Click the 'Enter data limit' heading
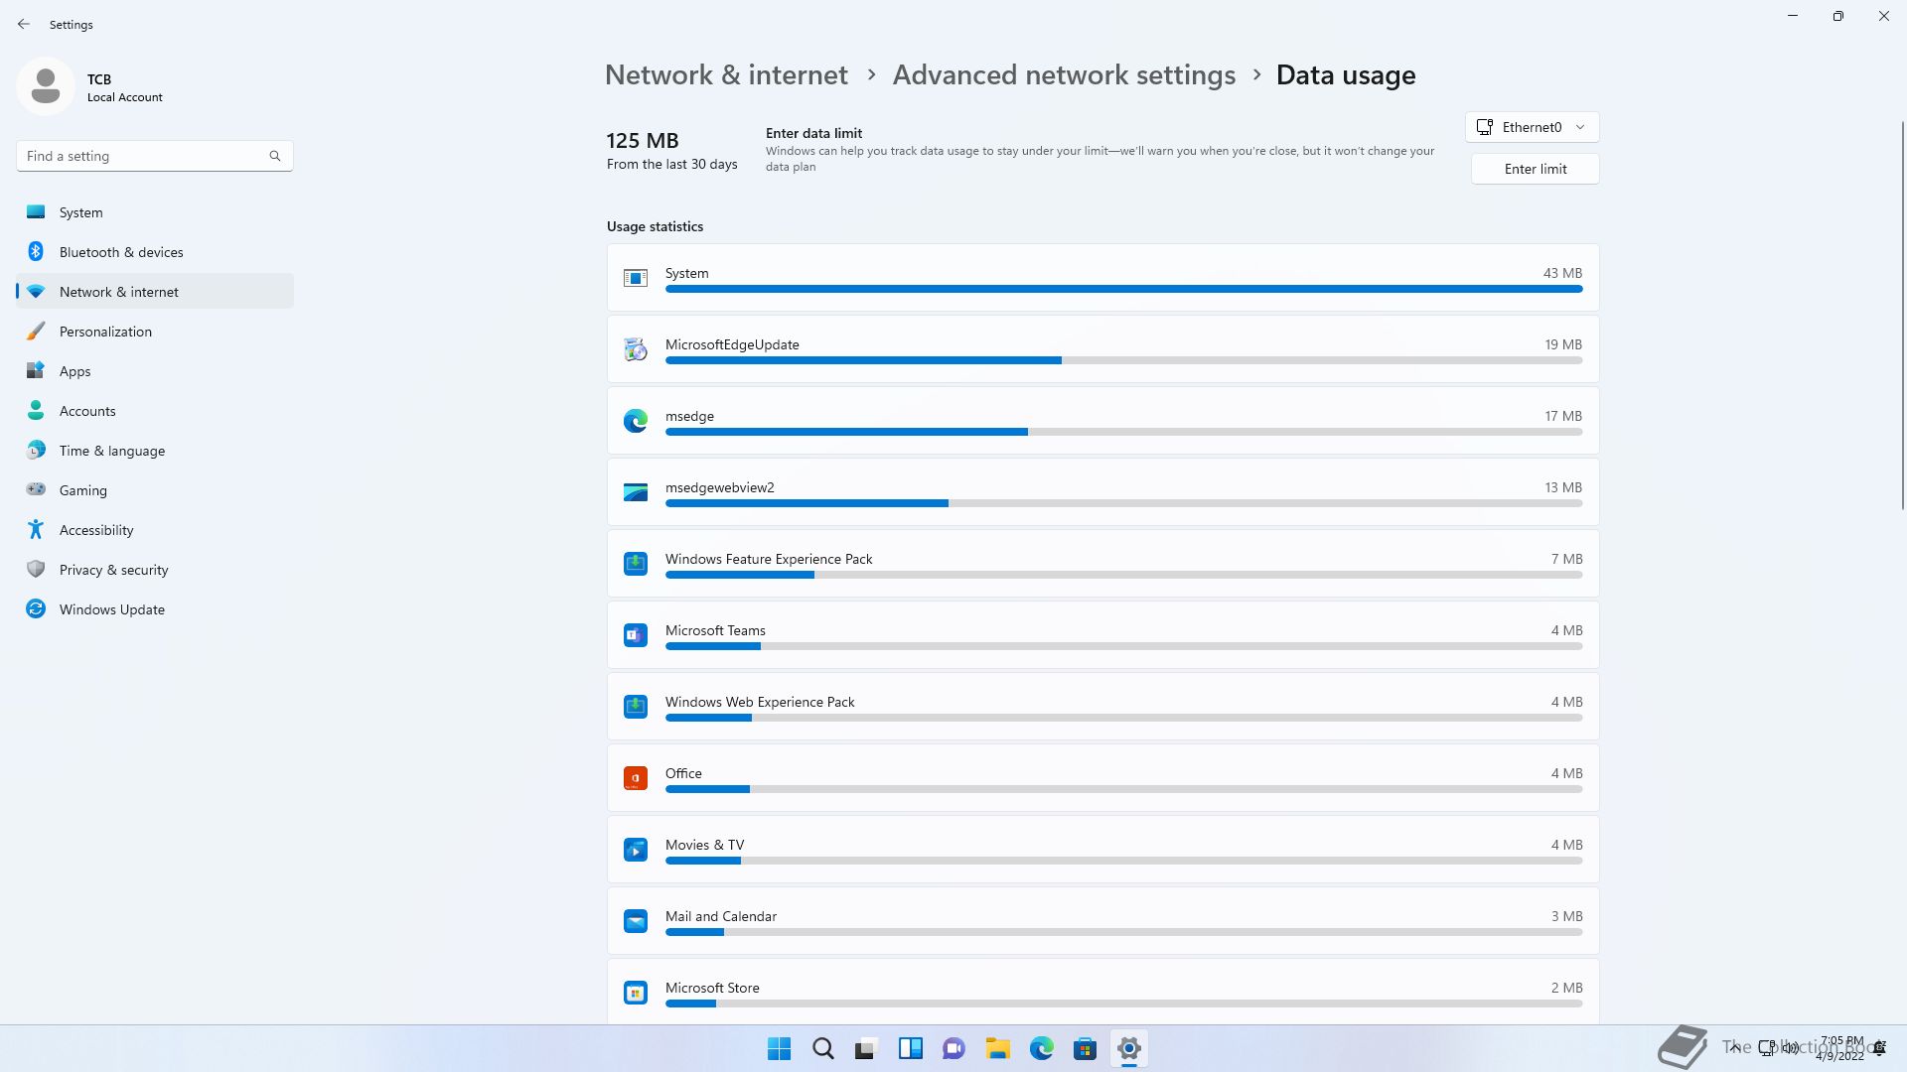Screen dimensions: 1907x1072 813,133
